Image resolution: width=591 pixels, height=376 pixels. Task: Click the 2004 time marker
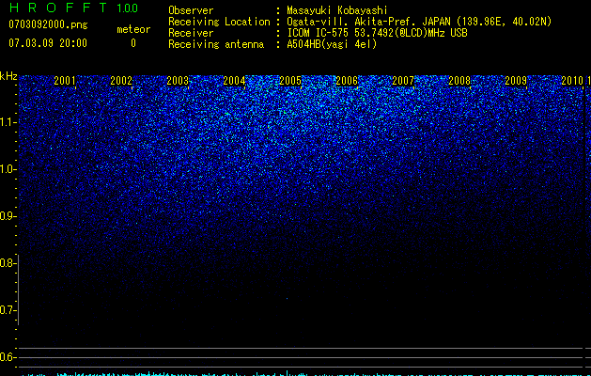tap(234, 81)
